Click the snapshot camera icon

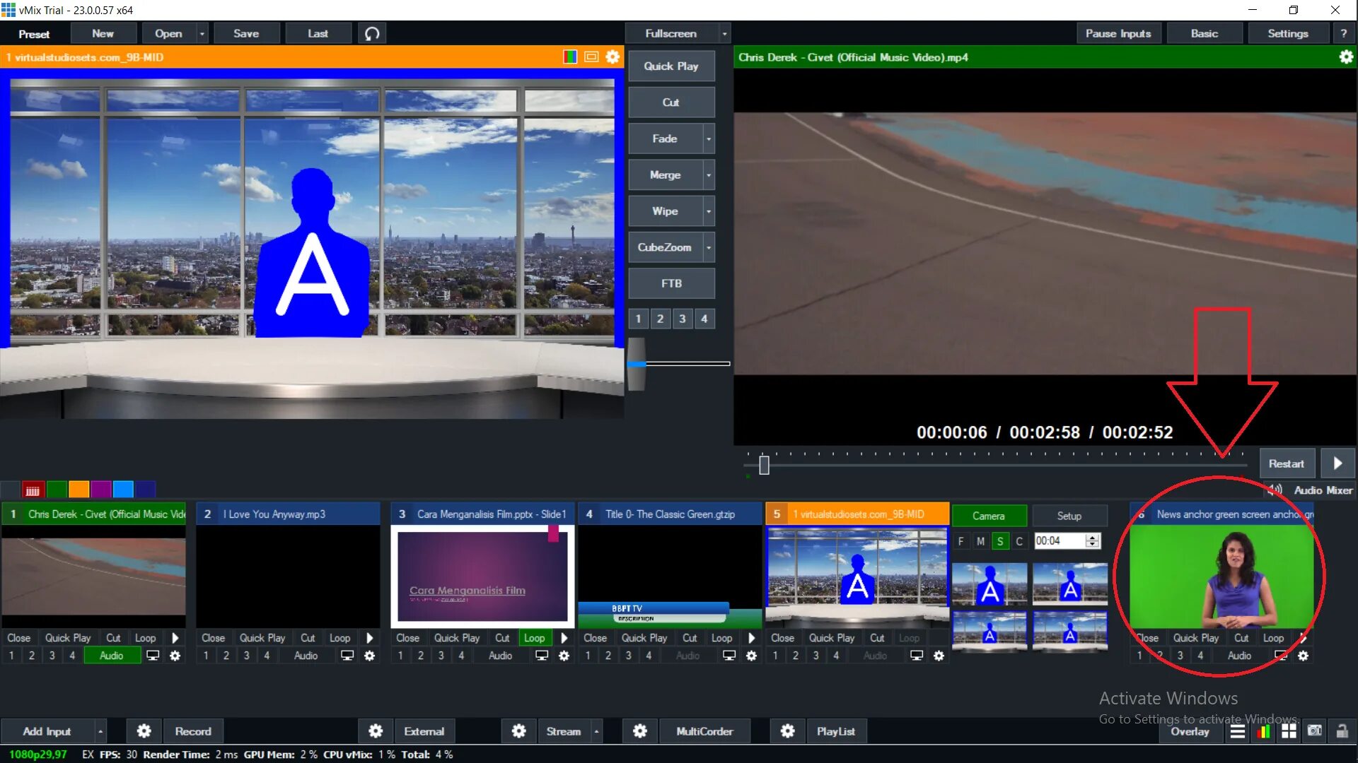point(1314,731)
